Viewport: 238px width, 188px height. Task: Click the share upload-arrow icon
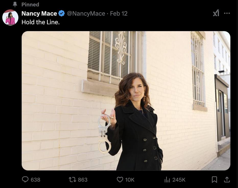click(227, 180)
